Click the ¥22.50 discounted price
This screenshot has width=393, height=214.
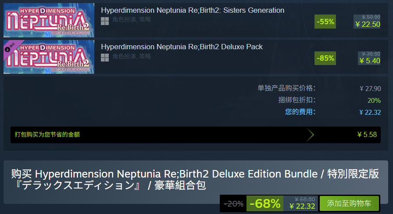(368, 24)
